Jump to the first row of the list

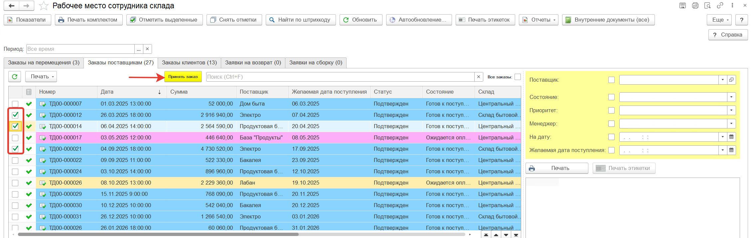pyautogui.click(x=486, y=235)
